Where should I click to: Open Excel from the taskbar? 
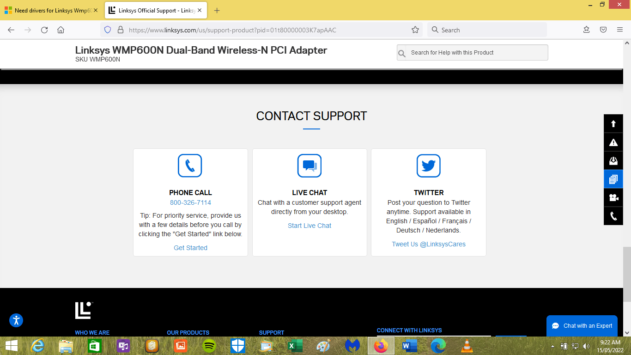(295, 346)
